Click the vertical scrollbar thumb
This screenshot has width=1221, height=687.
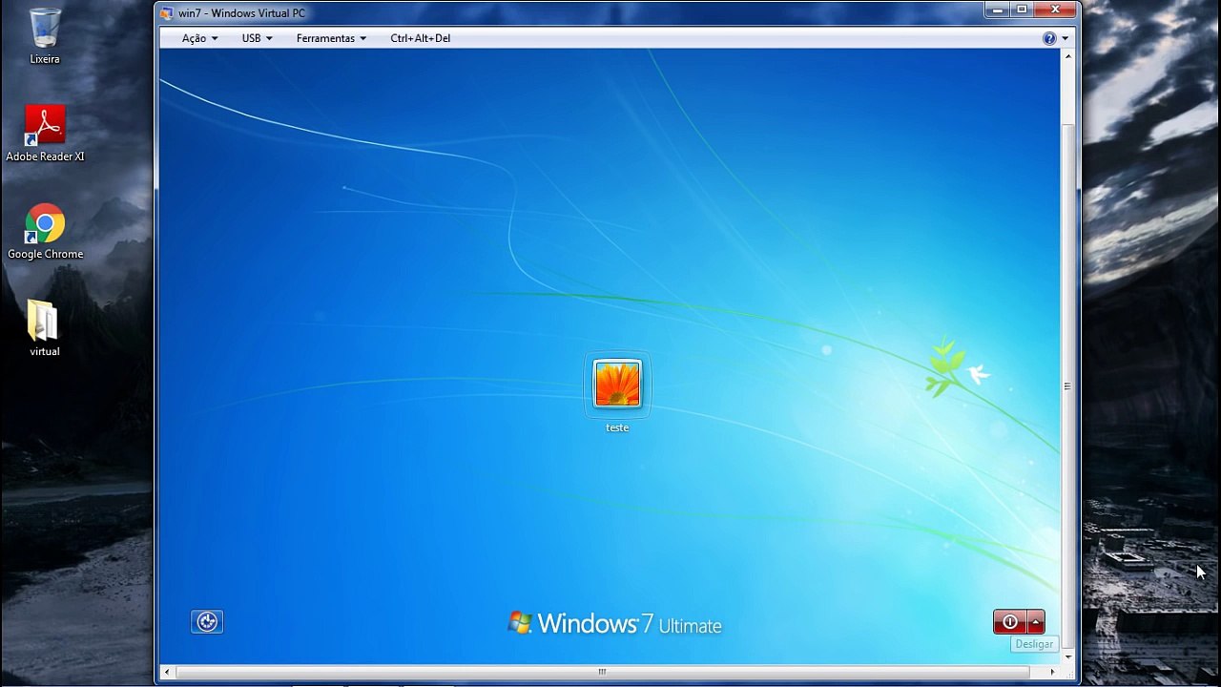coord(1067,386)
